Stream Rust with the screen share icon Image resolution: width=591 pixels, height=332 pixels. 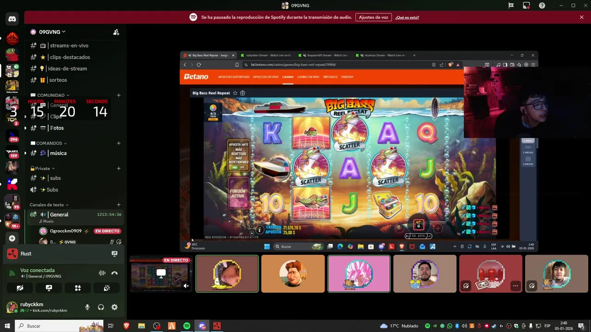pos(115,254)
